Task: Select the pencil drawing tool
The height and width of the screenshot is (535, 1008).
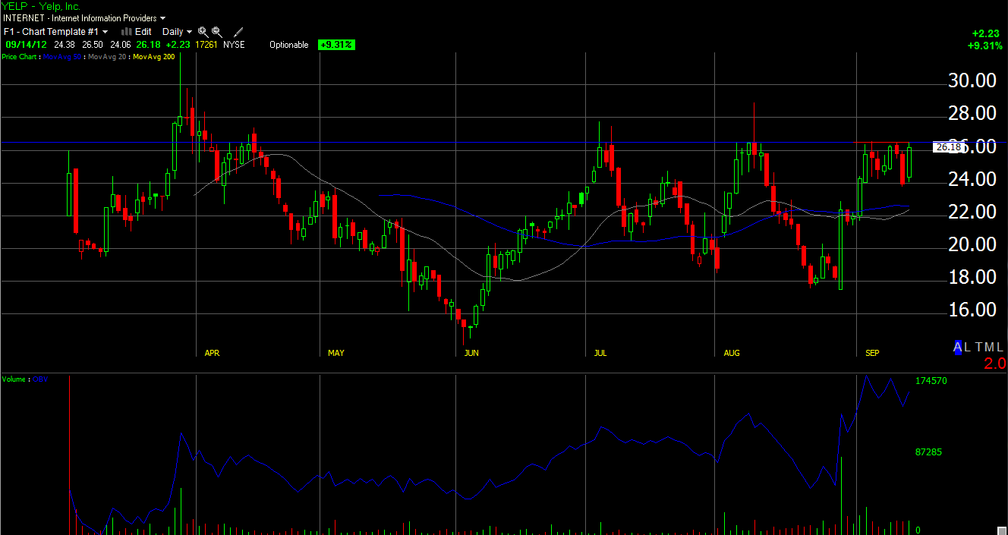Action: pos(238,32)
